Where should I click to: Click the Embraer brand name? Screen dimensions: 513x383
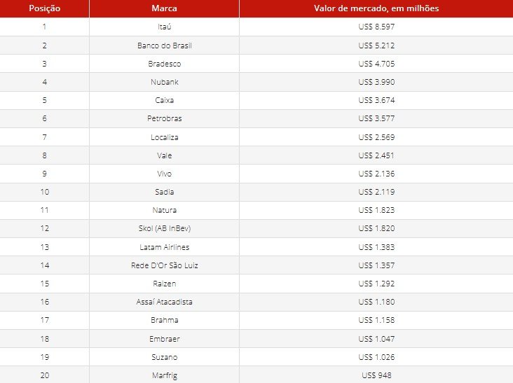click(164, 339)
